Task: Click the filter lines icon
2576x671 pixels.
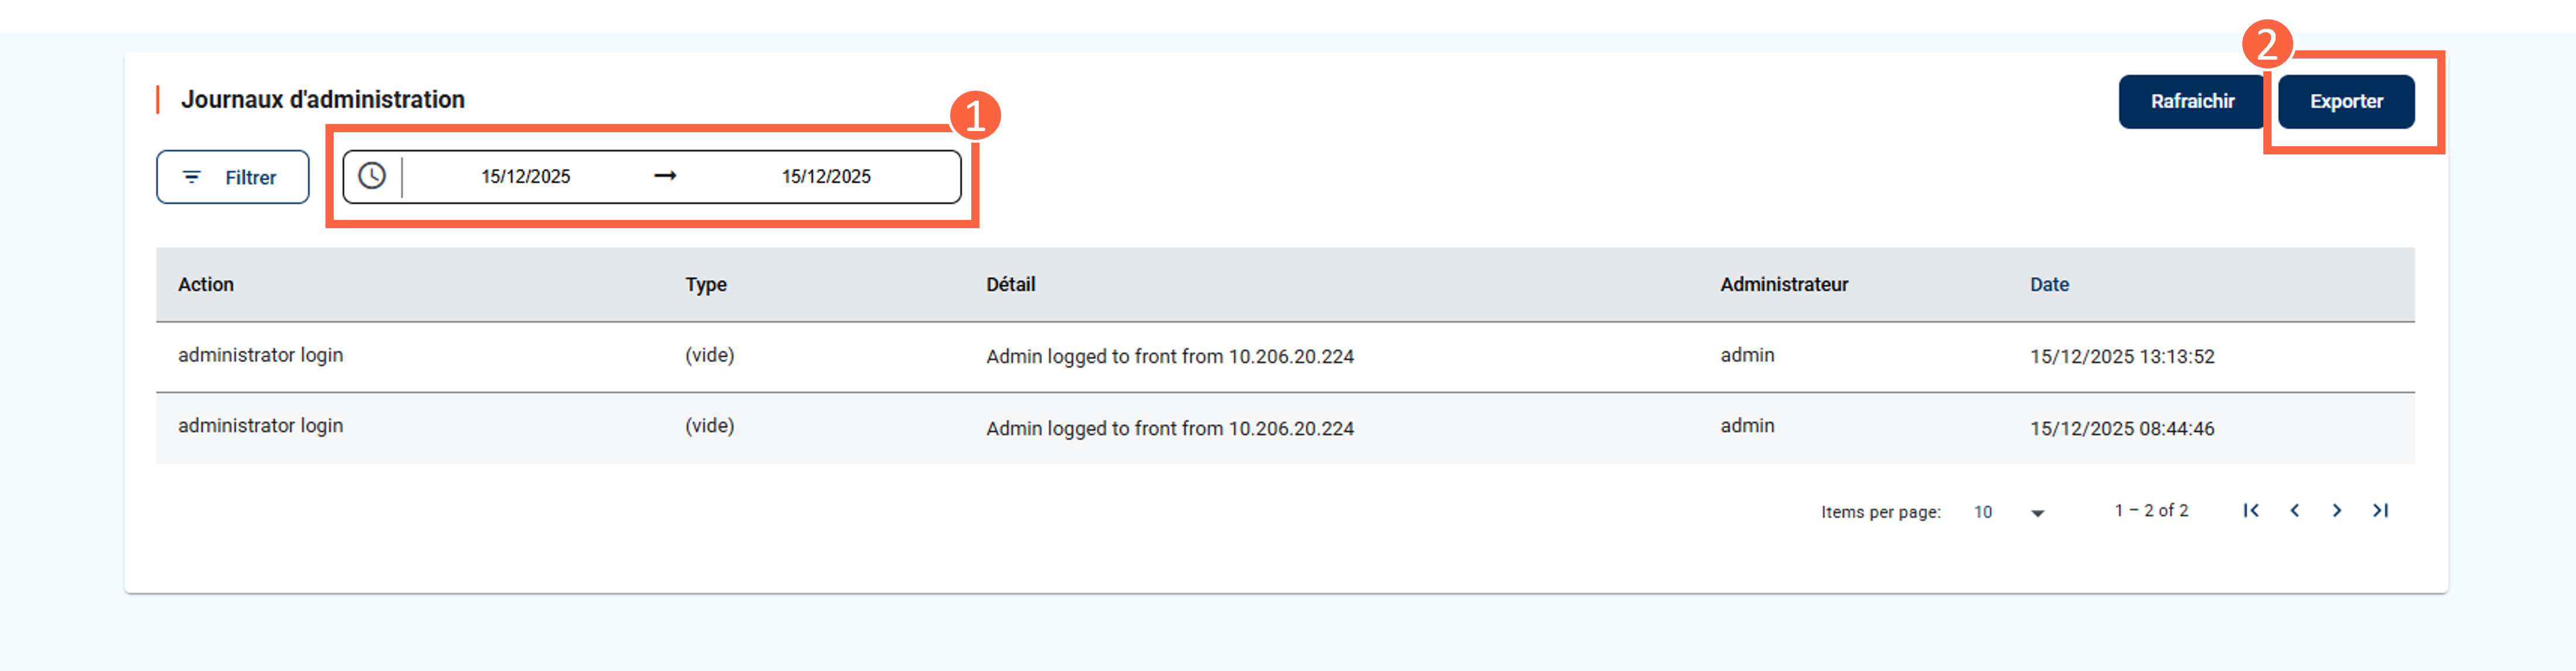Action: click(191, 177)
